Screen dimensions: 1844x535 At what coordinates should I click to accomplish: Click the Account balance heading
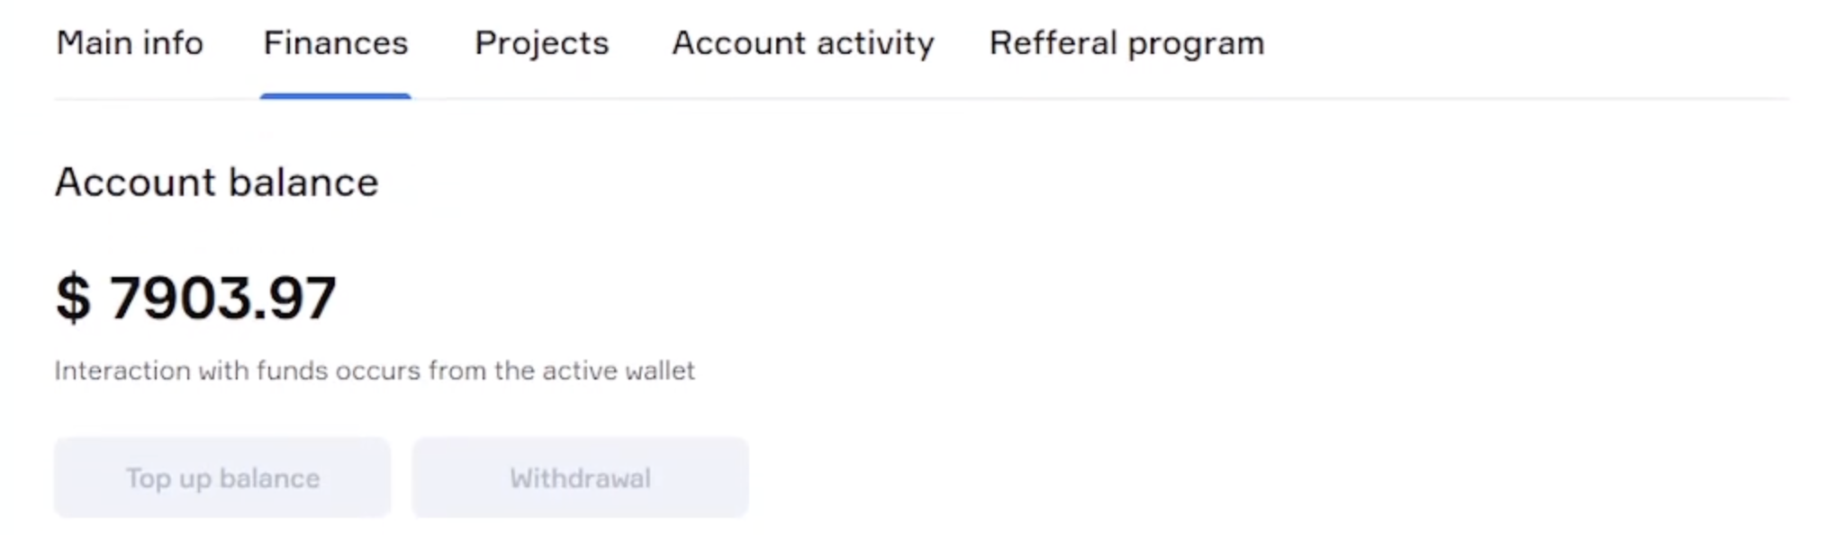(x=216, y=182)
